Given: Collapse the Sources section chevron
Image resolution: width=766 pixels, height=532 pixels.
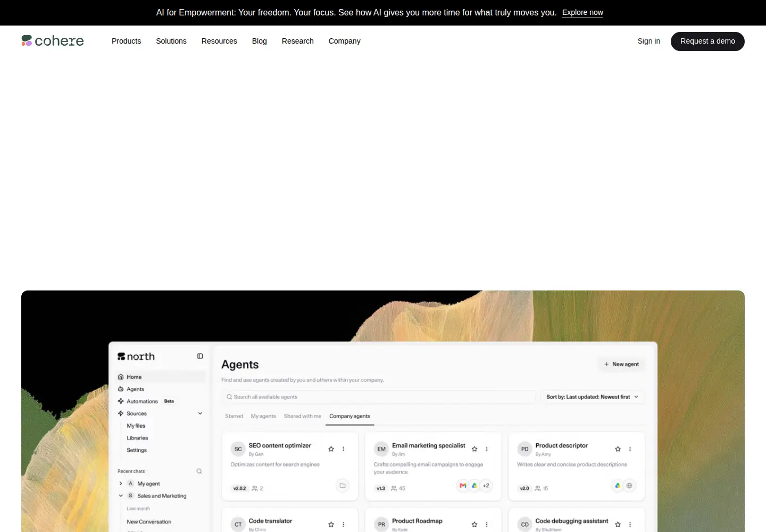Looking at the screenshot, I should (x=200, y=413).
